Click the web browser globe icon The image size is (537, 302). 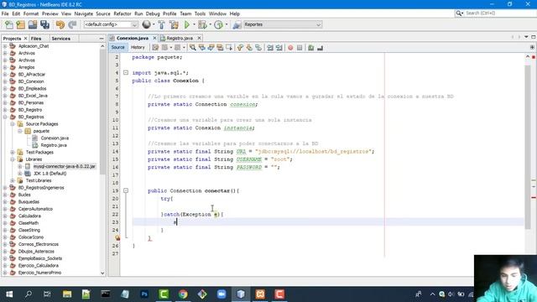146,24
